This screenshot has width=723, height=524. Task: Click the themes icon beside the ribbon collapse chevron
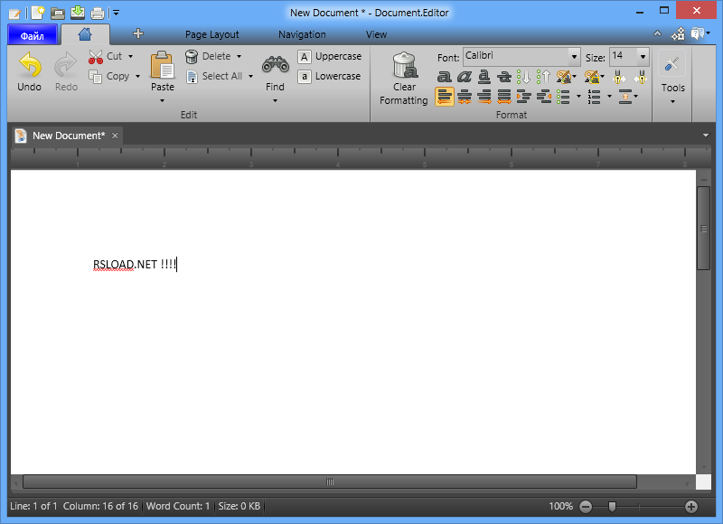click(679, 33)
